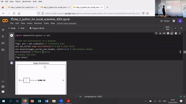Screen dimensions: 186x104
Task: Open PowerPoint from the taskbar
Action: point(32,101)
